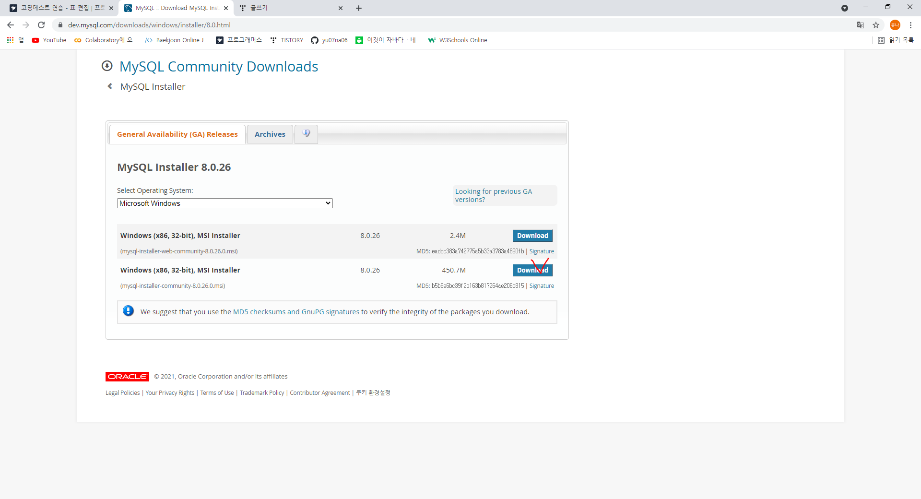Reload the MySQL download page
The height and width of the screenshot is (499, 921).
41,25
